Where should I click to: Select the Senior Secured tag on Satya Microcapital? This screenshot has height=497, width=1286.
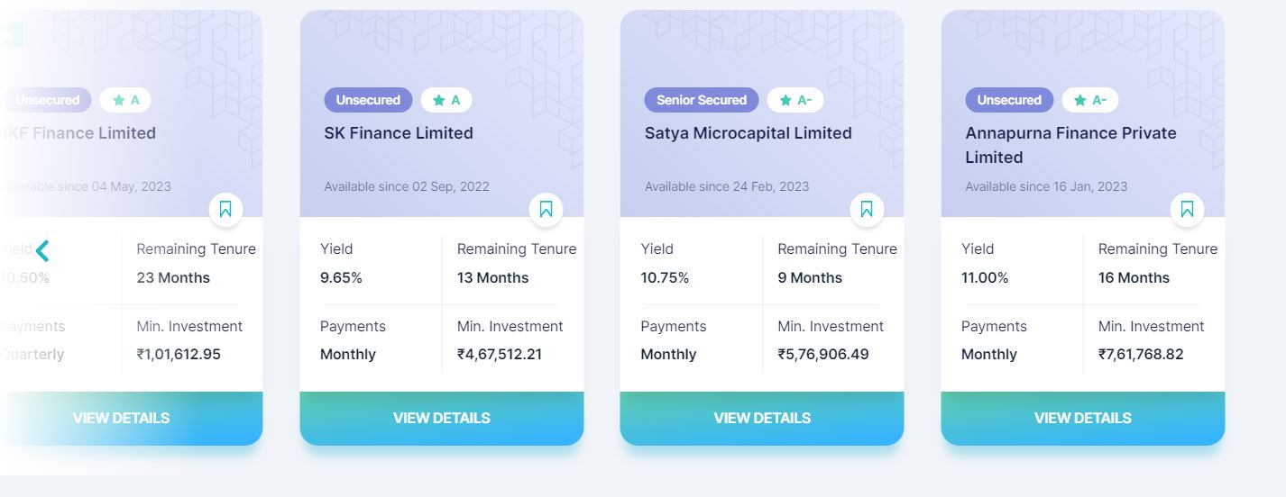702,100
